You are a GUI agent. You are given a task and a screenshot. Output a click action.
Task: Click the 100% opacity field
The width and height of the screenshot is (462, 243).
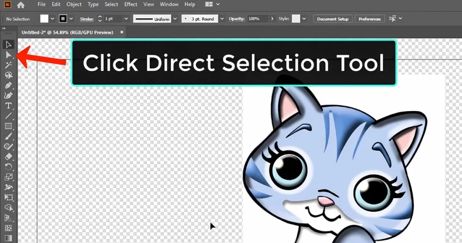[258, 19]
